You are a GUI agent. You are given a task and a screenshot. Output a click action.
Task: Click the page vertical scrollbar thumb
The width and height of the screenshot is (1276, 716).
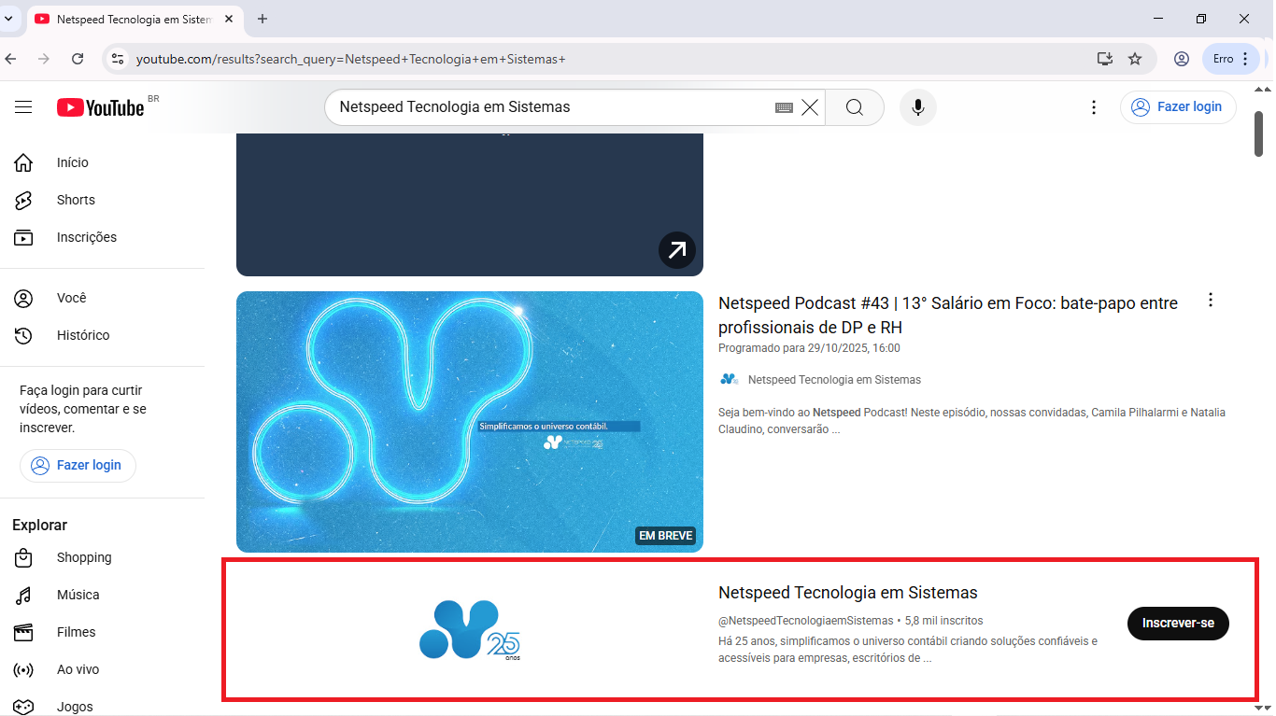(1258, 134)
